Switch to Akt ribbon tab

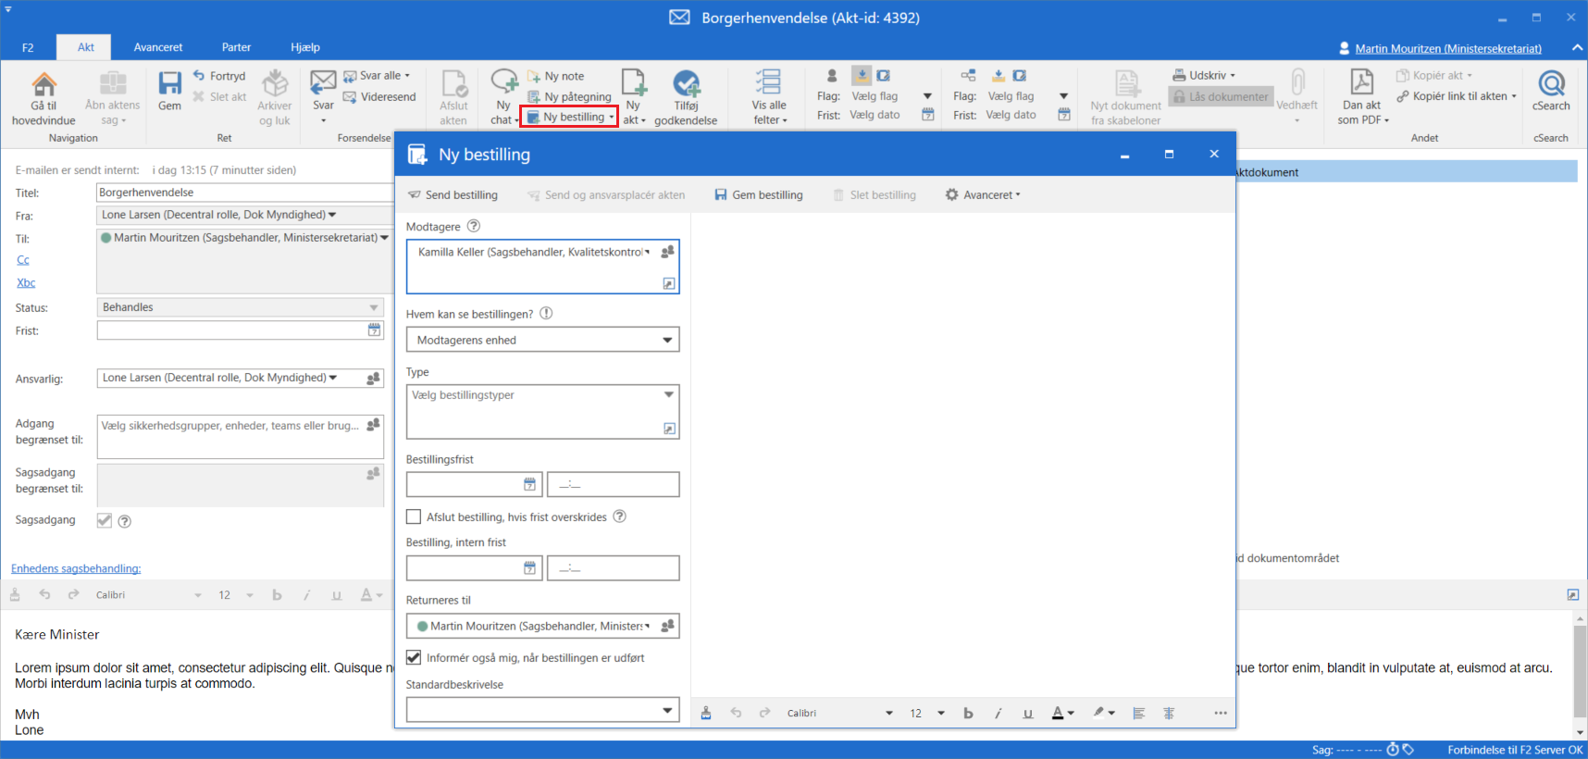click(x=86, y=47)
